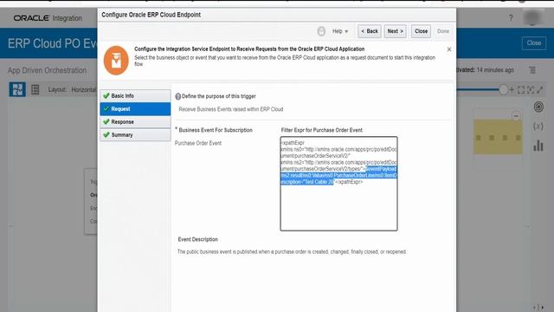Open the user avatar menu
554x312 pixels.
point(533,17)
